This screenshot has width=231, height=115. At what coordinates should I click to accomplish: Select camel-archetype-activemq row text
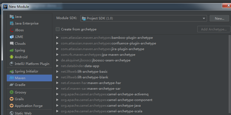tap(105, 94)
